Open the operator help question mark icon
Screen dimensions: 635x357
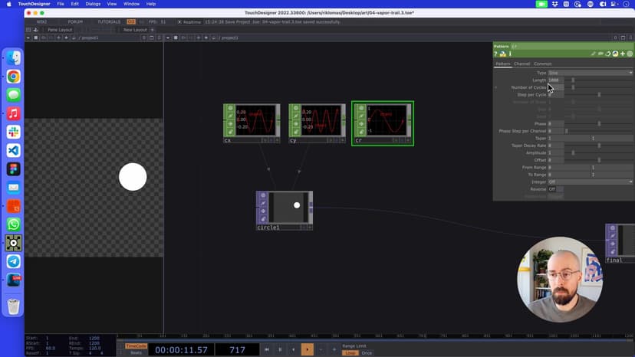click(496, 54)
